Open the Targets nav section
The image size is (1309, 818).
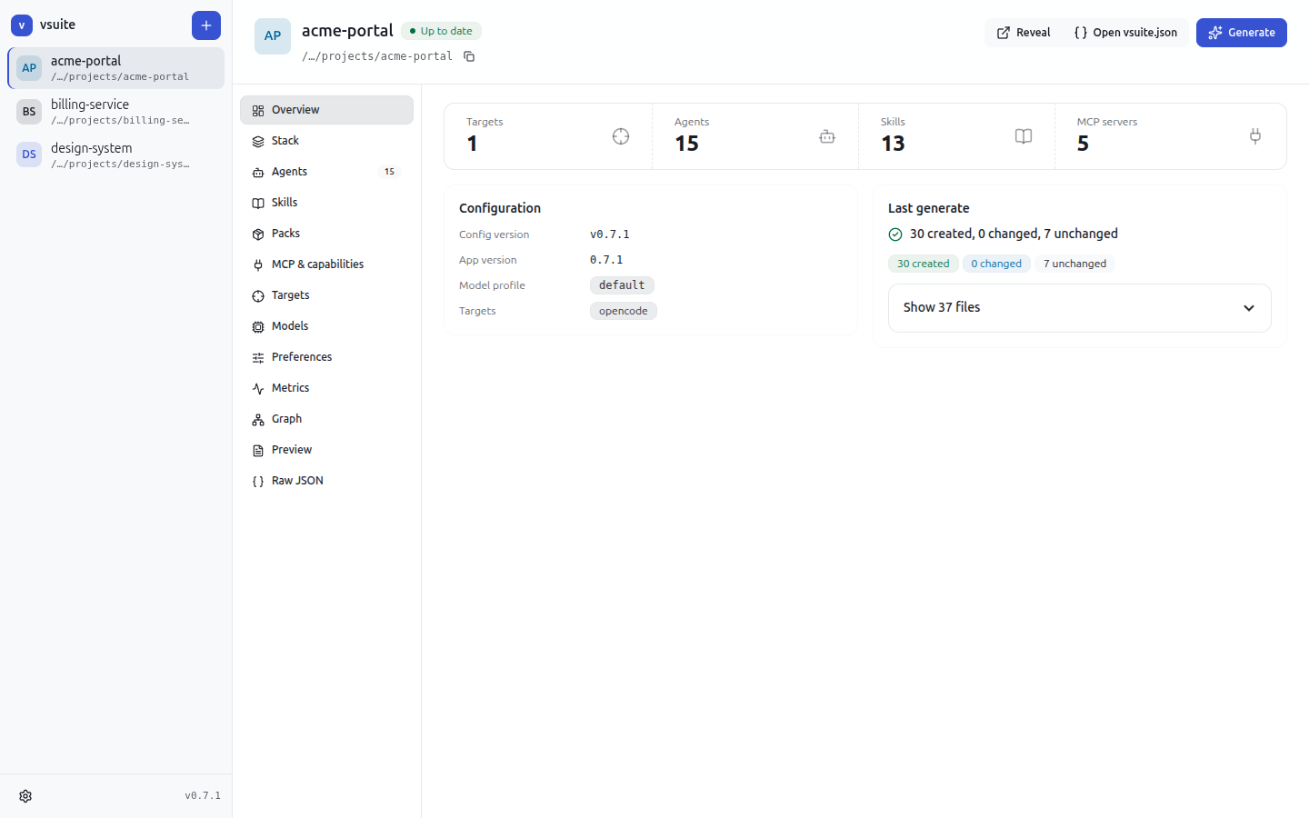[x=326, y=295]
